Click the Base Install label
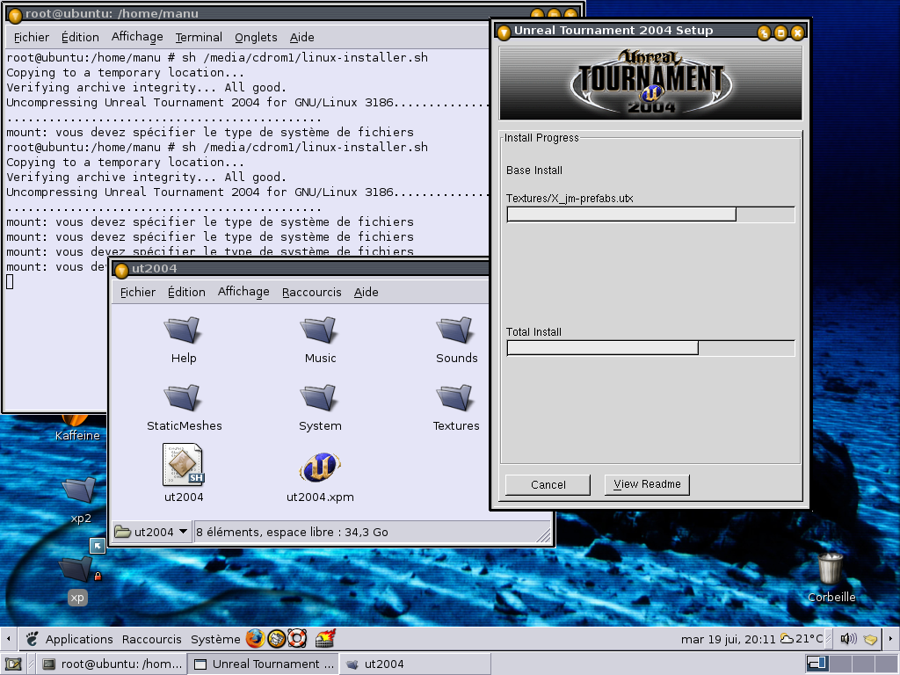900x675 pixels. pyautogui.click(x=533, y=171)
